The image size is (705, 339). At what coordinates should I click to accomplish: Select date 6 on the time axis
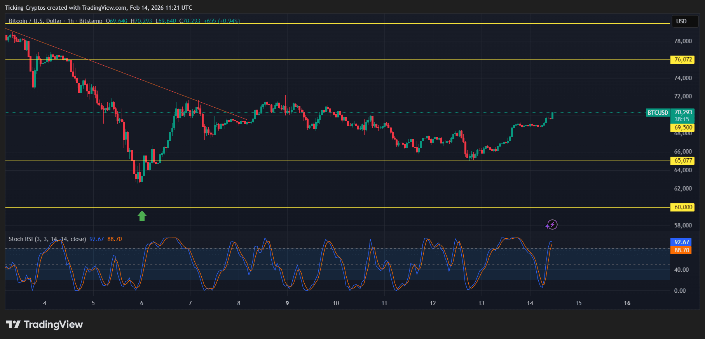(x=141, y=303)
